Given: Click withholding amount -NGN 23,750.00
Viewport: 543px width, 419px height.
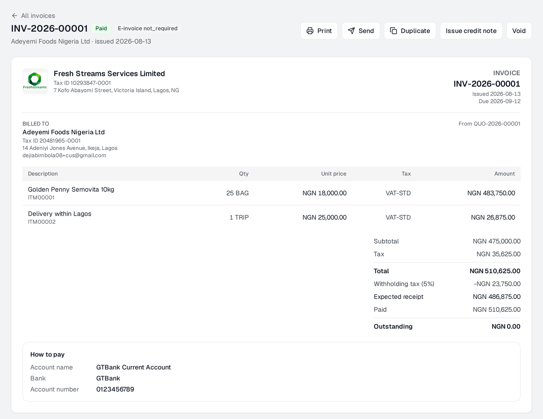Looking at the screenshot, I should coord(497,284).
